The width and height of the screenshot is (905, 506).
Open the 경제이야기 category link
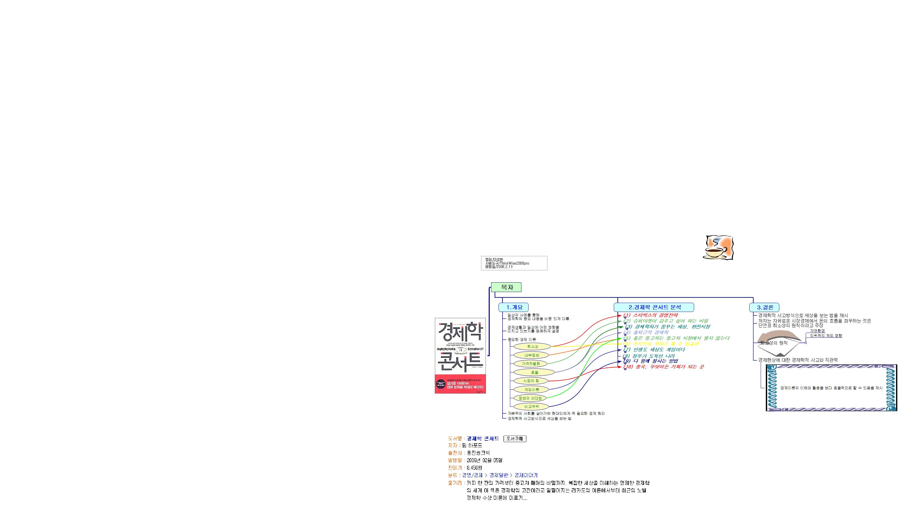click(x=526, y=475)
